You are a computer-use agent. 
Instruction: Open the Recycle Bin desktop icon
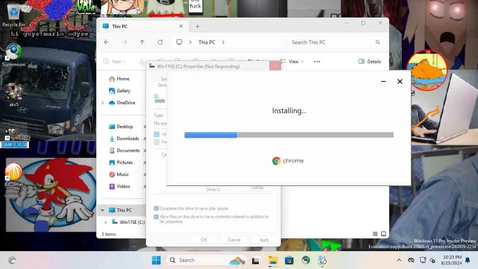pos(13,15)
